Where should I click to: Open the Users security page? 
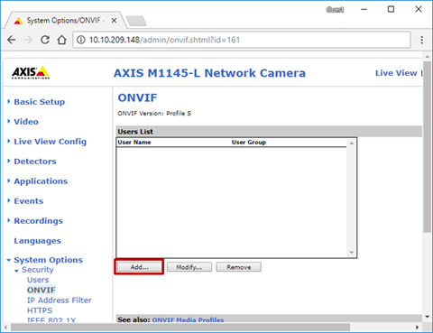[x=38, y=280]
